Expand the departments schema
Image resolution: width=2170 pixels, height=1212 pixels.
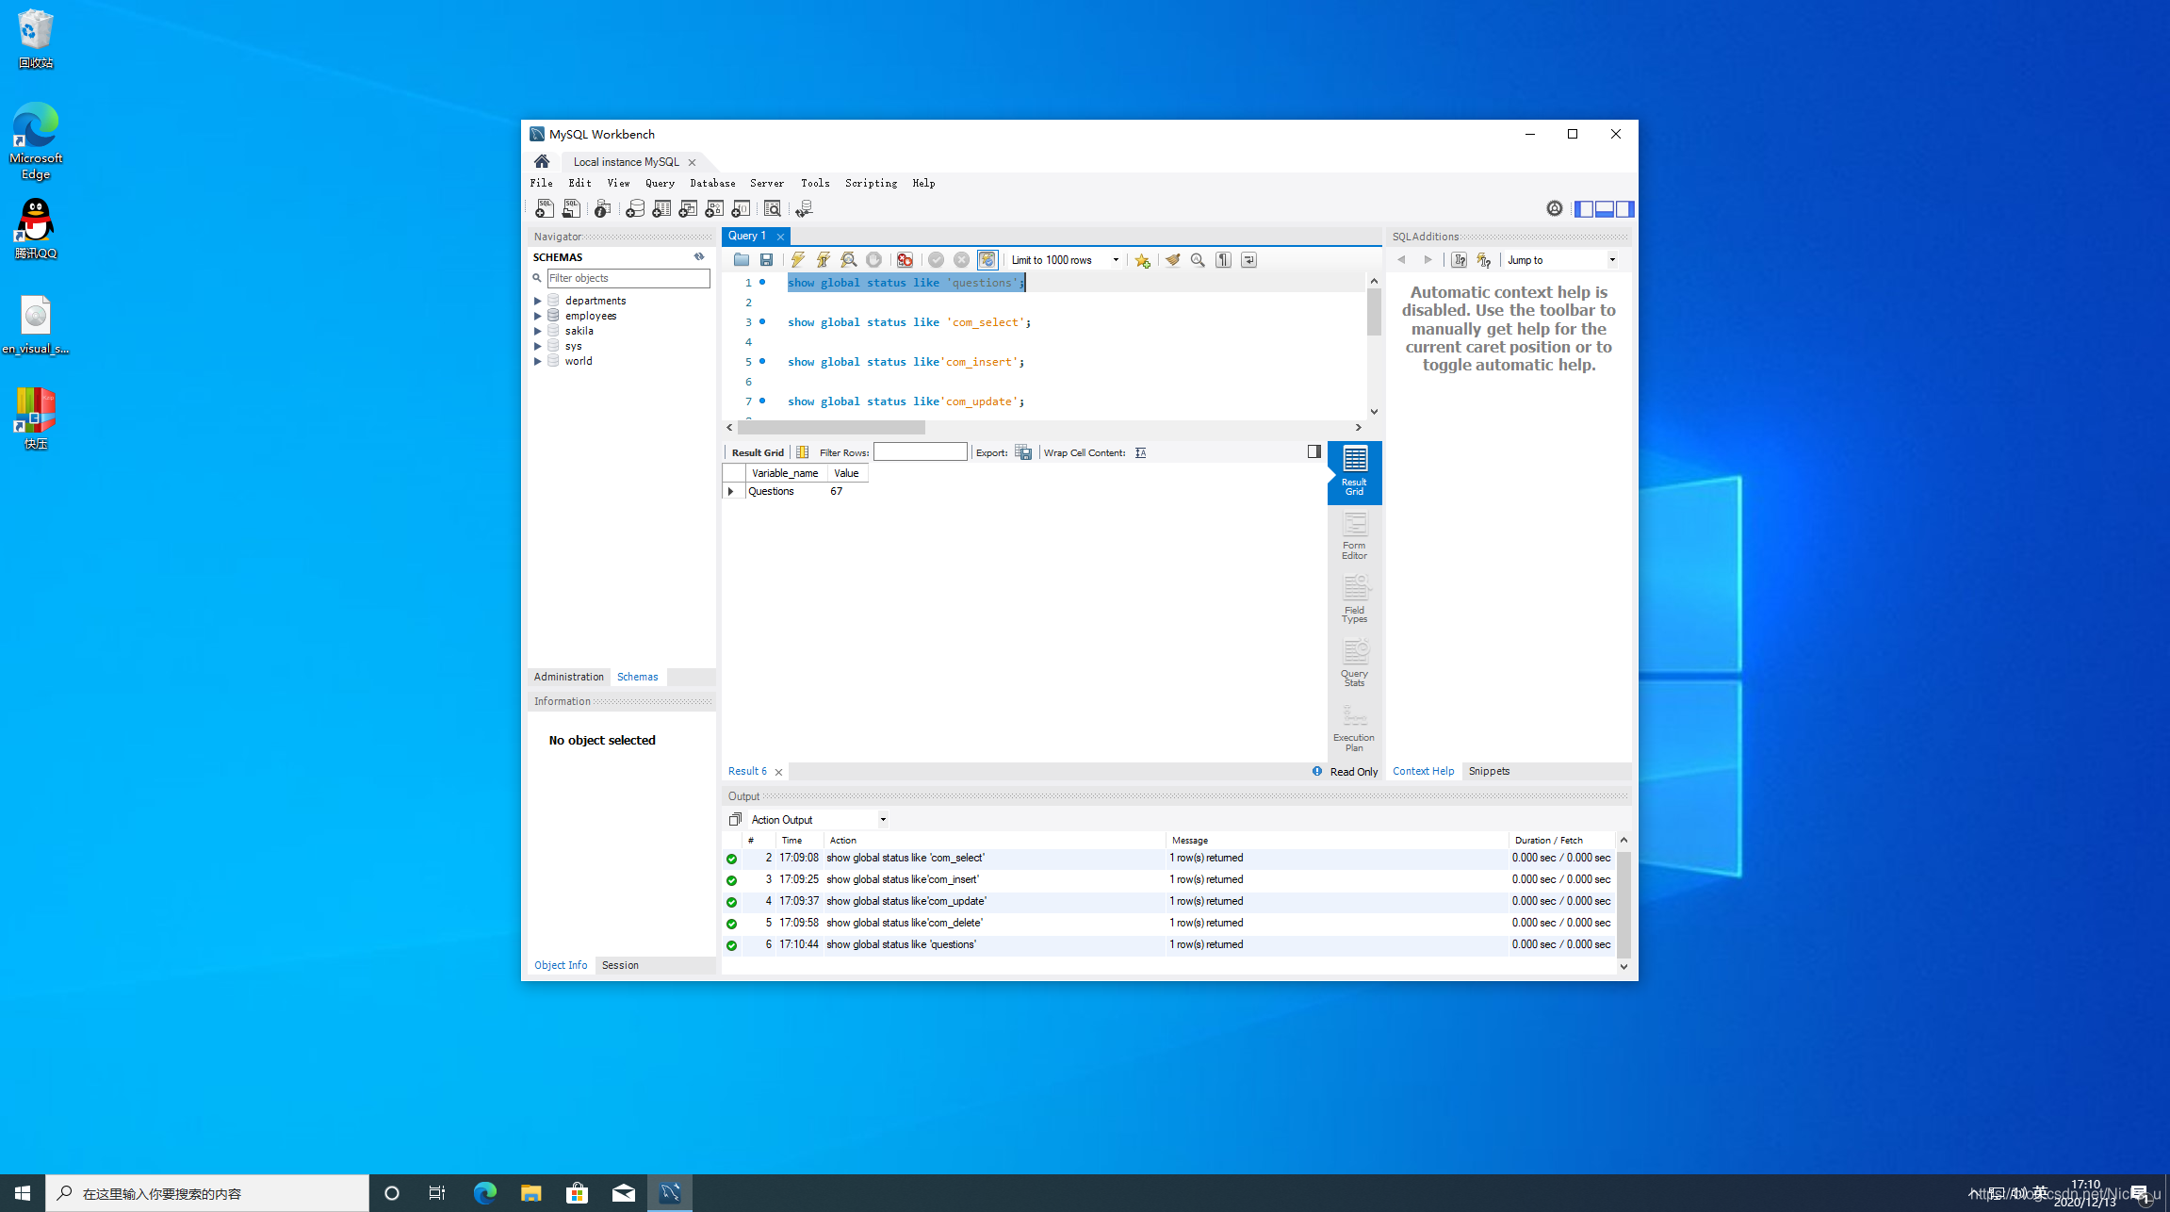tap(538, 301)
